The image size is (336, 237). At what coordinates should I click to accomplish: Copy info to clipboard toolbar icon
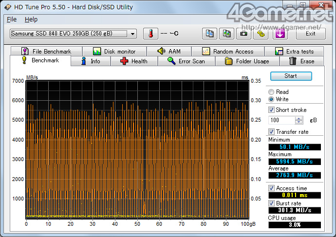coord(209,34)
